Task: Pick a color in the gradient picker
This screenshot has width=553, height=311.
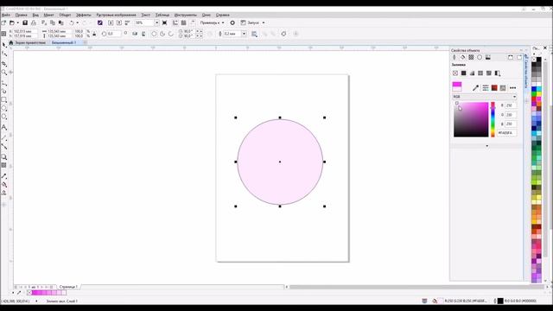Action: pos(471,119)
